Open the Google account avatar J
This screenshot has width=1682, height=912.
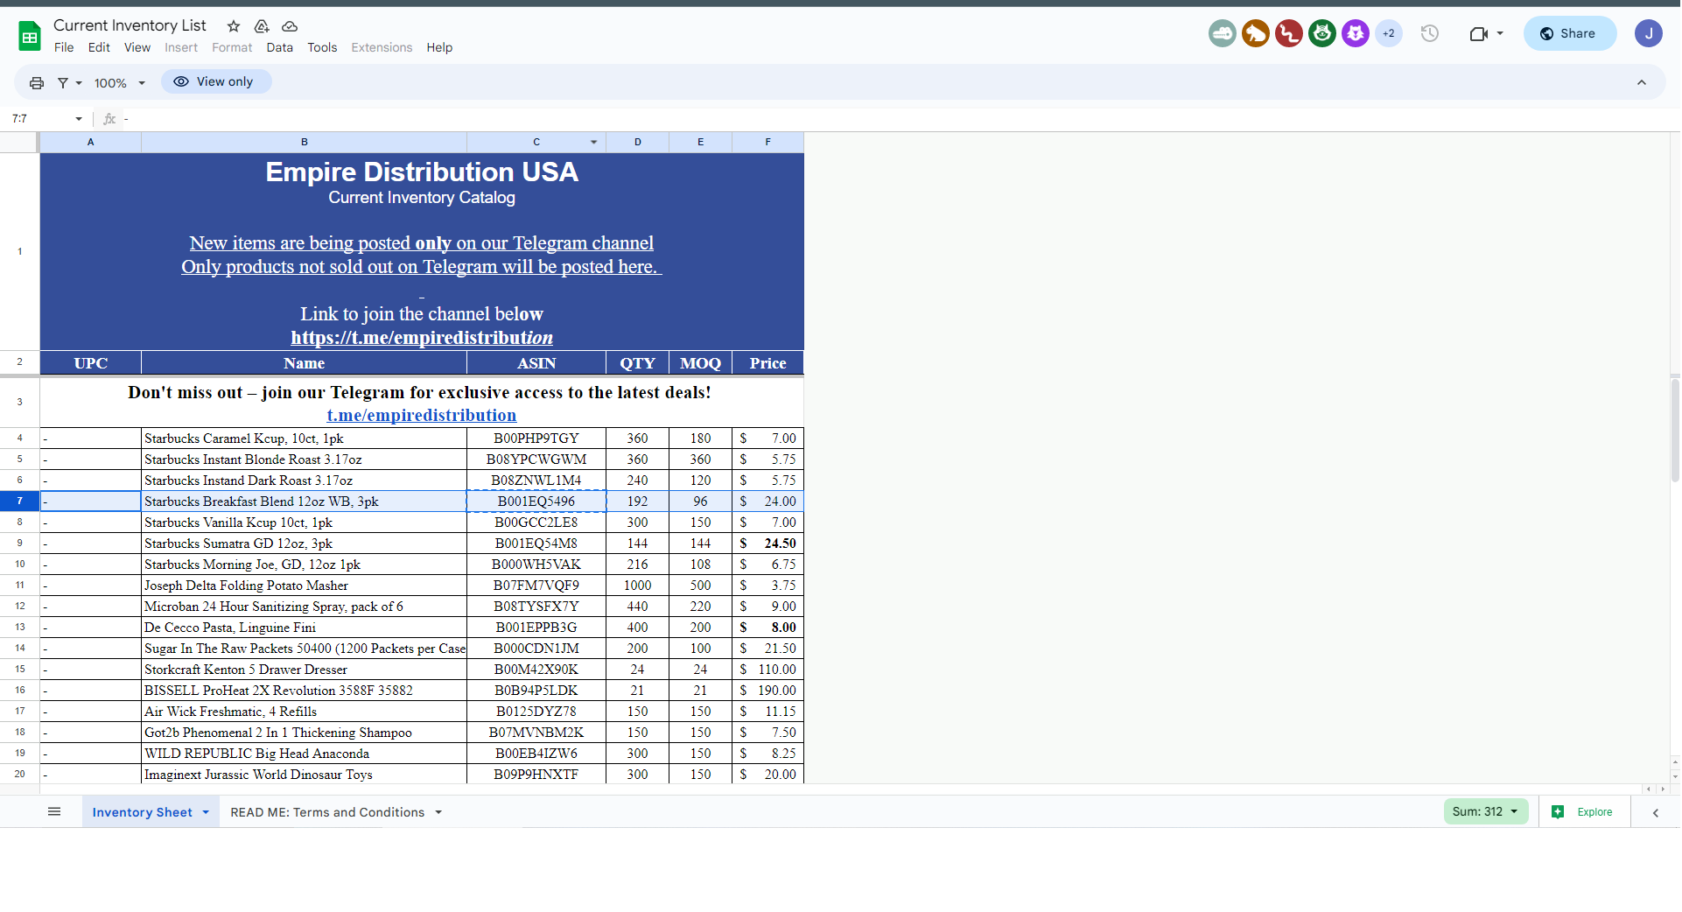(x=1649, y=33)
